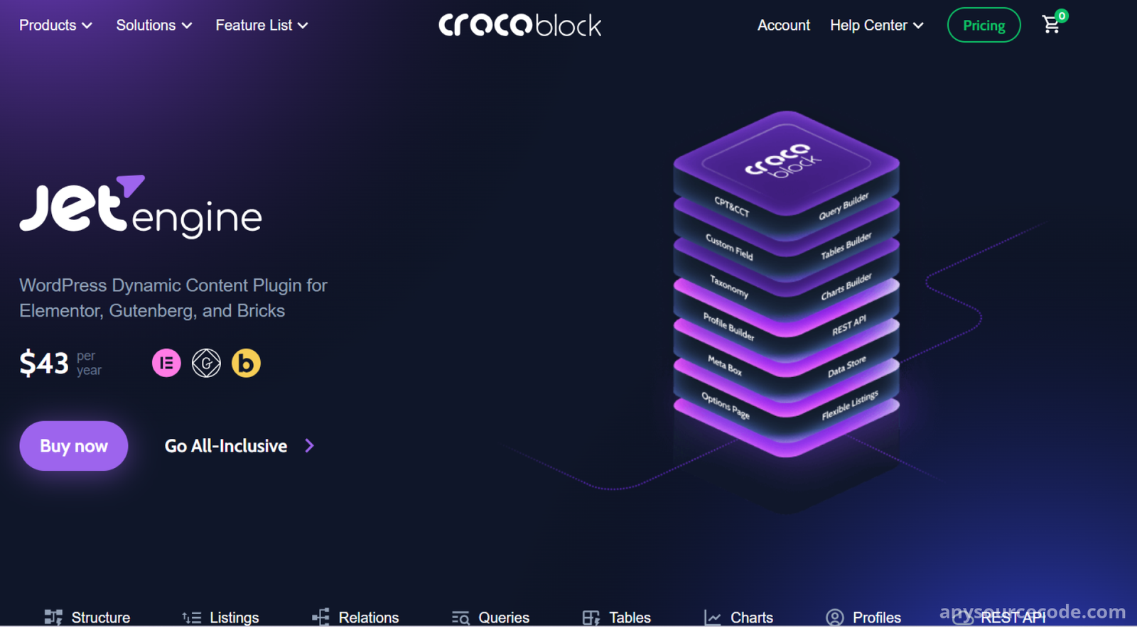Click the Query Builder layer label
This screenshot has width=1137, height=627.
click(x=844, y=206)
